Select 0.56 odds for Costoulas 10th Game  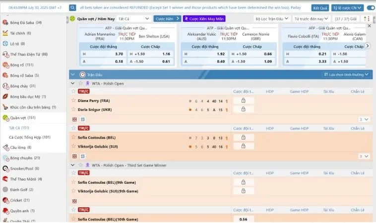(243, 219)
